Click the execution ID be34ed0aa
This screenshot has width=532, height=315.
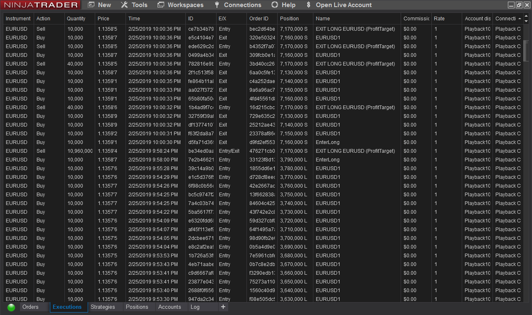201,151
